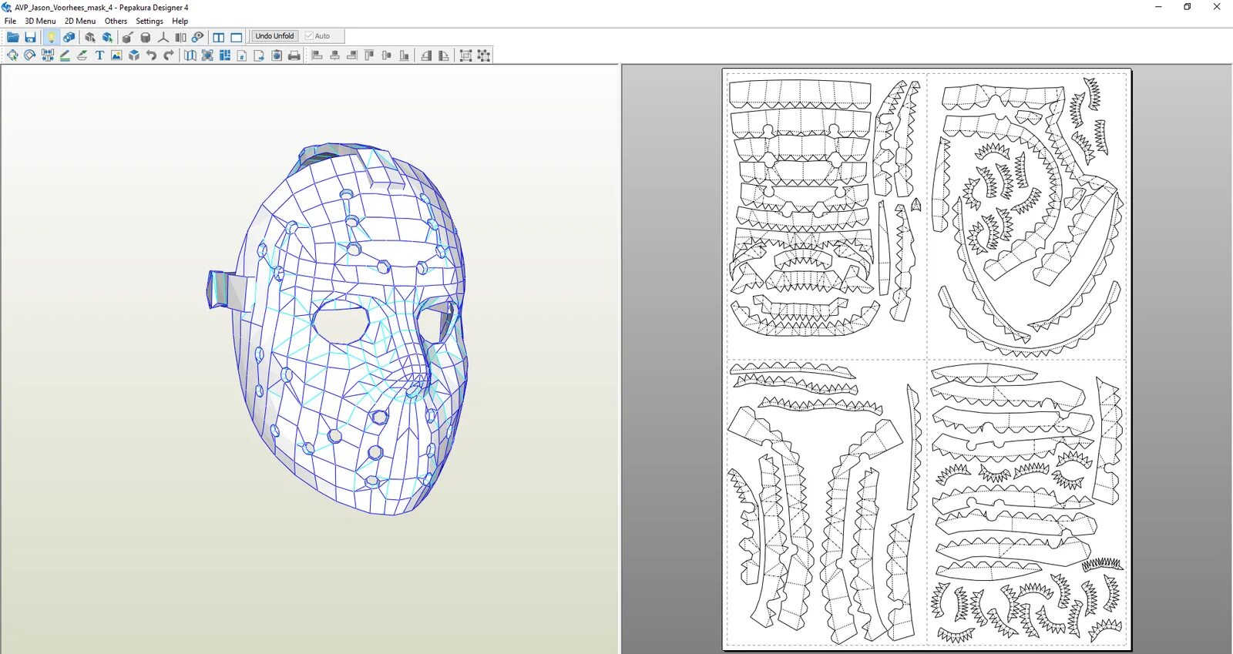Click the blue 3D cube icon

pyautogui.click(x=134, y=55)
